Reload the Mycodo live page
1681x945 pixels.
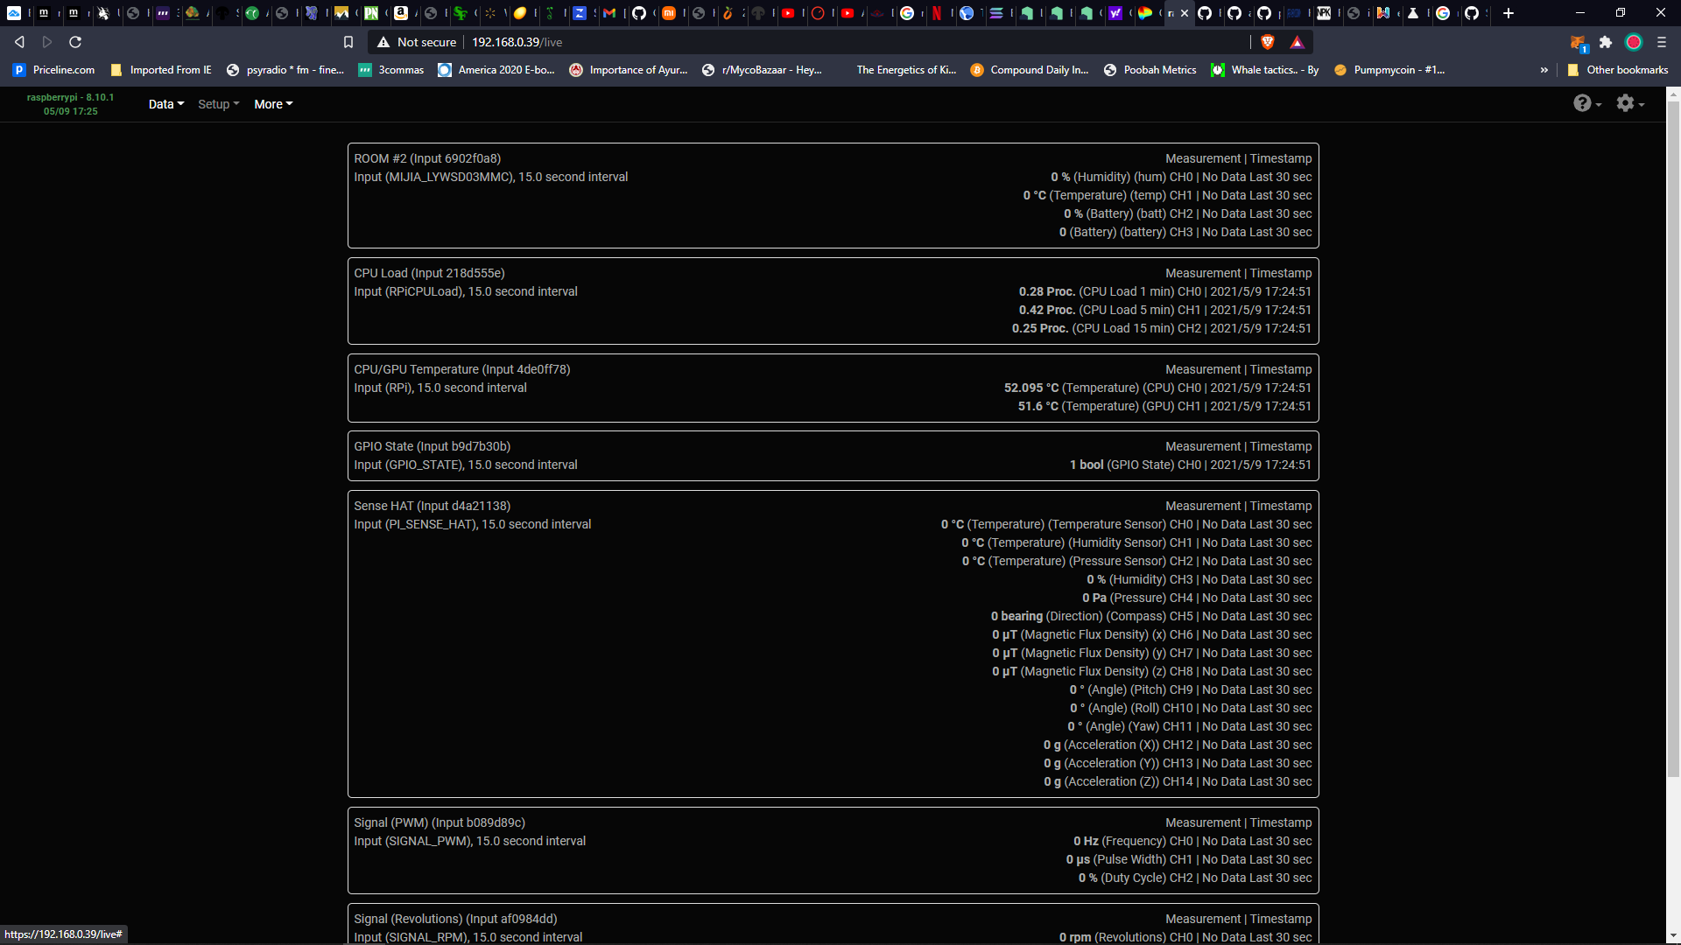click(75, 42)
